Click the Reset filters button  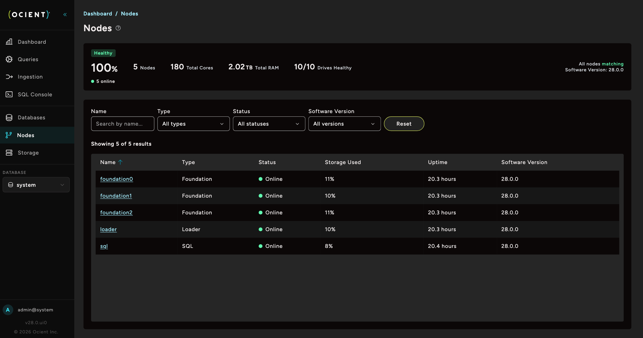(404, 124)
